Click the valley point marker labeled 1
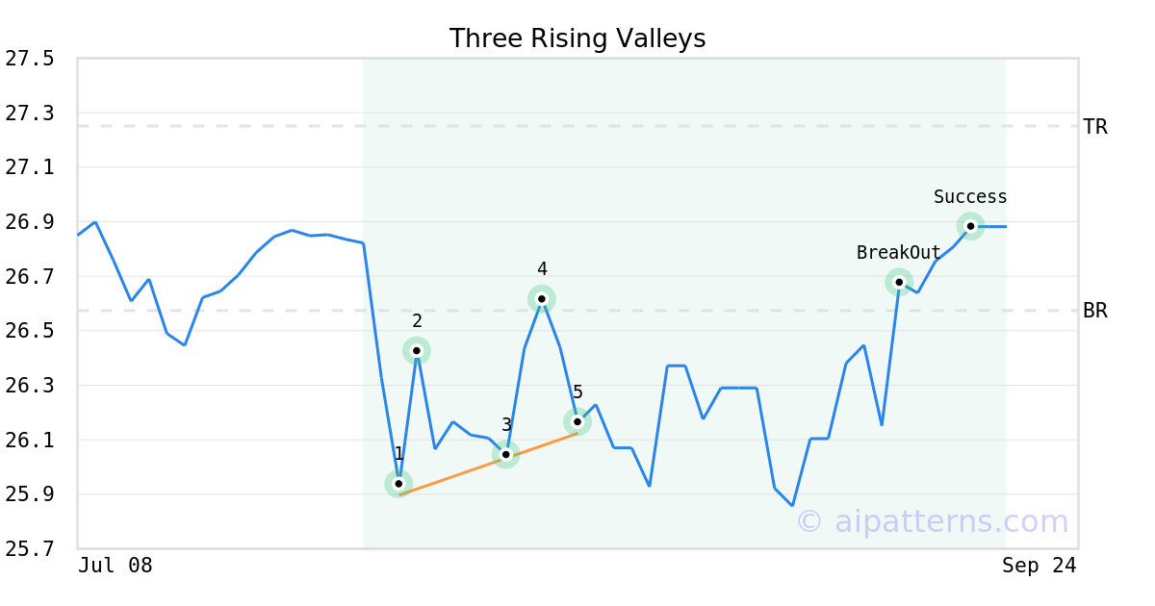This screenshot has width=1155, height=606. (x=398, y=484)
